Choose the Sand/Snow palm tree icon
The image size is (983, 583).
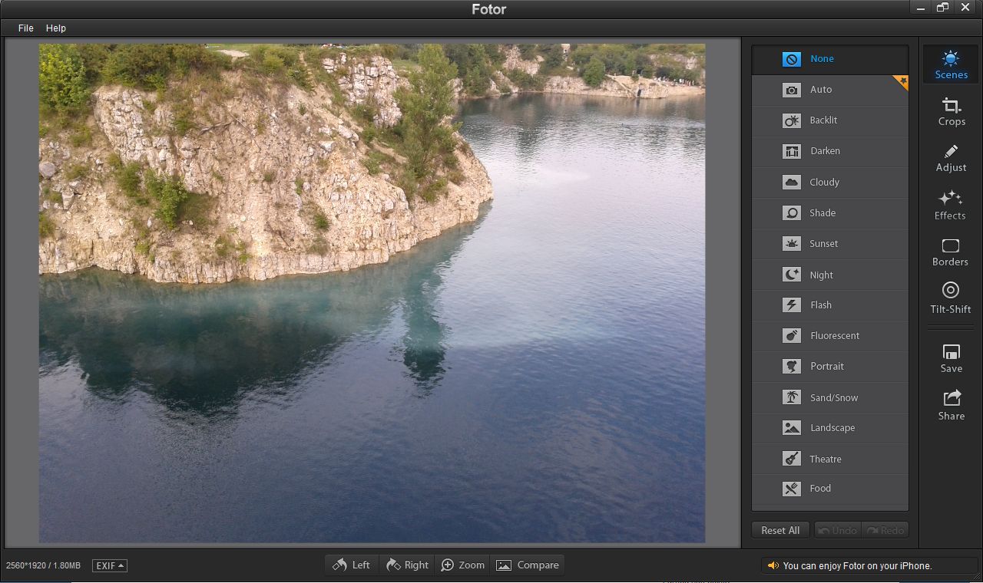[x=792, y=397]
